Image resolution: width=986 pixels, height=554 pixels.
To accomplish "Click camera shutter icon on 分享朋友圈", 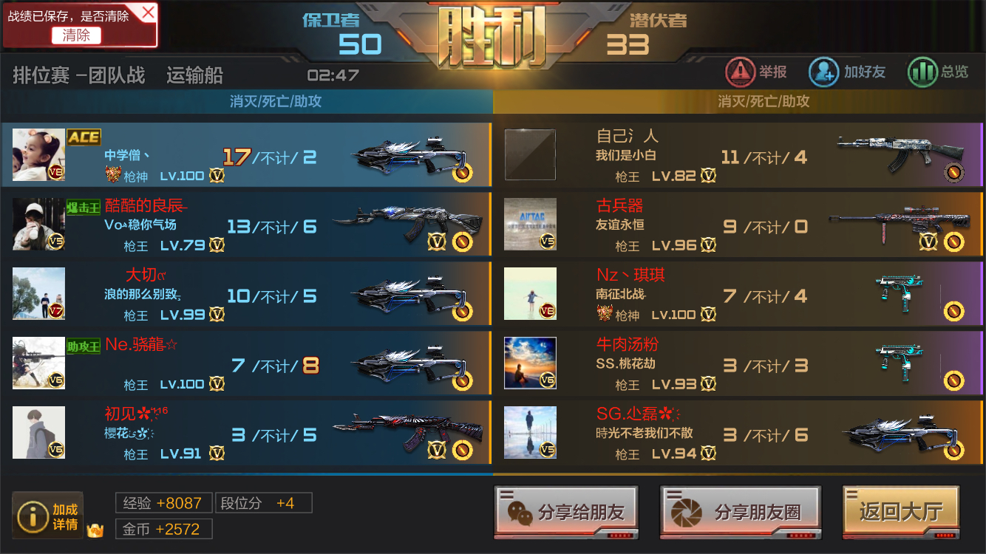I will coord(687,512).
